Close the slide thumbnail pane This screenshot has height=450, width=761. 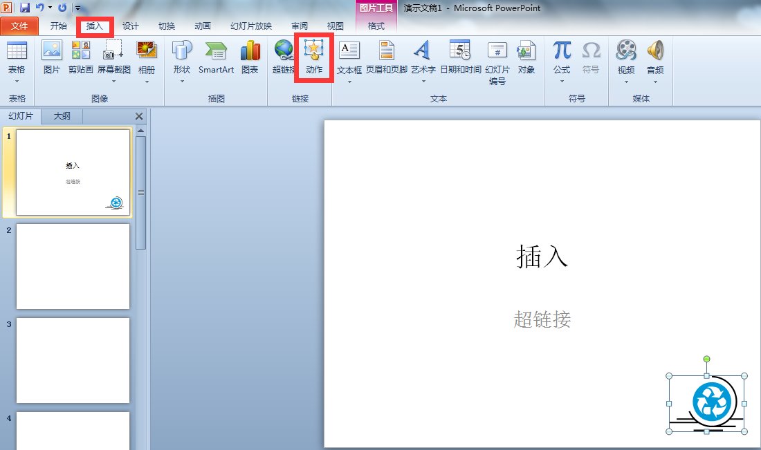138,116
